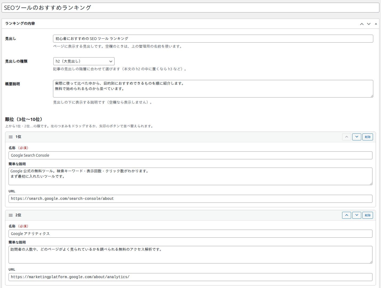Click the 順位（3位〜10位） heading

pyautogui.click(x=24, y=119)
